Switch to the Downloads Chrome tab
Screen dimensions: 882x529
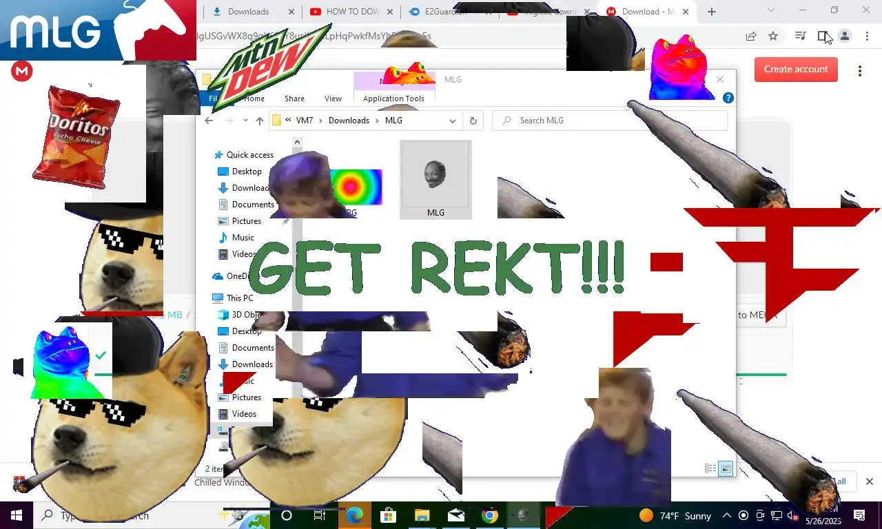[x=247, y=12]
